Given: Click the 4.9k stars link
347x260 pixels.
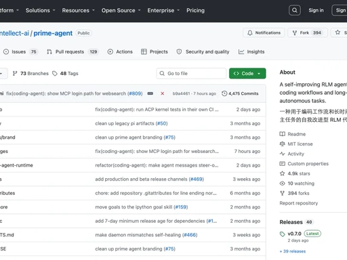Looking at the screenshot, I should (x=299, y=173).
